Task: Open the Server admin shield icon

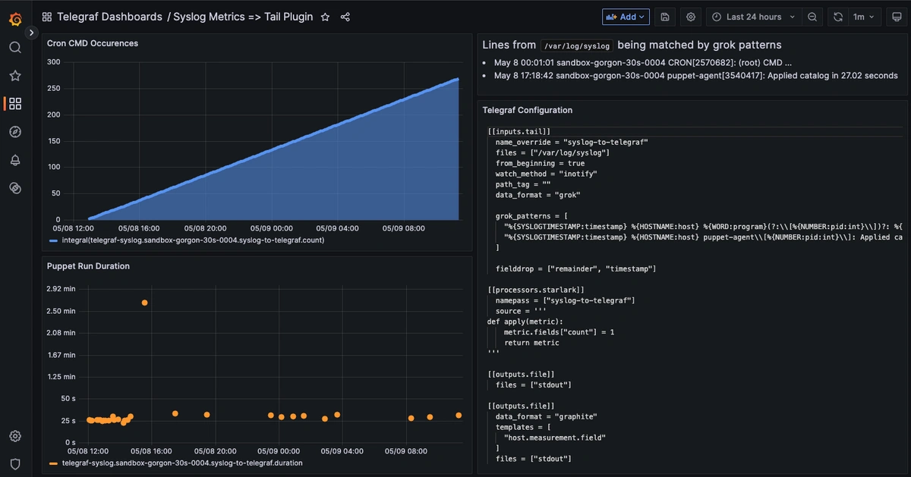Action: point(15,463)
